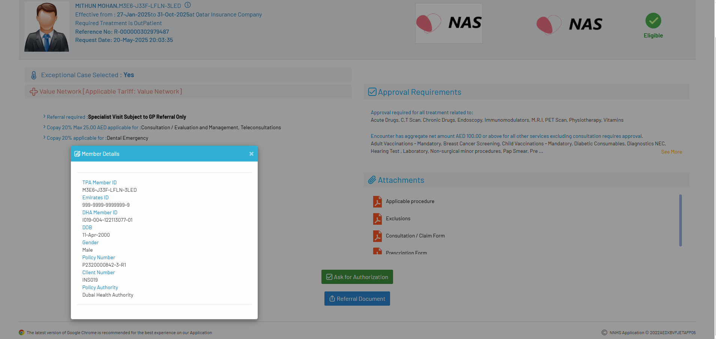The image size is (716, 339).
Task: Expand the Dental Emergency copay chevron
Action: [44, 137]
